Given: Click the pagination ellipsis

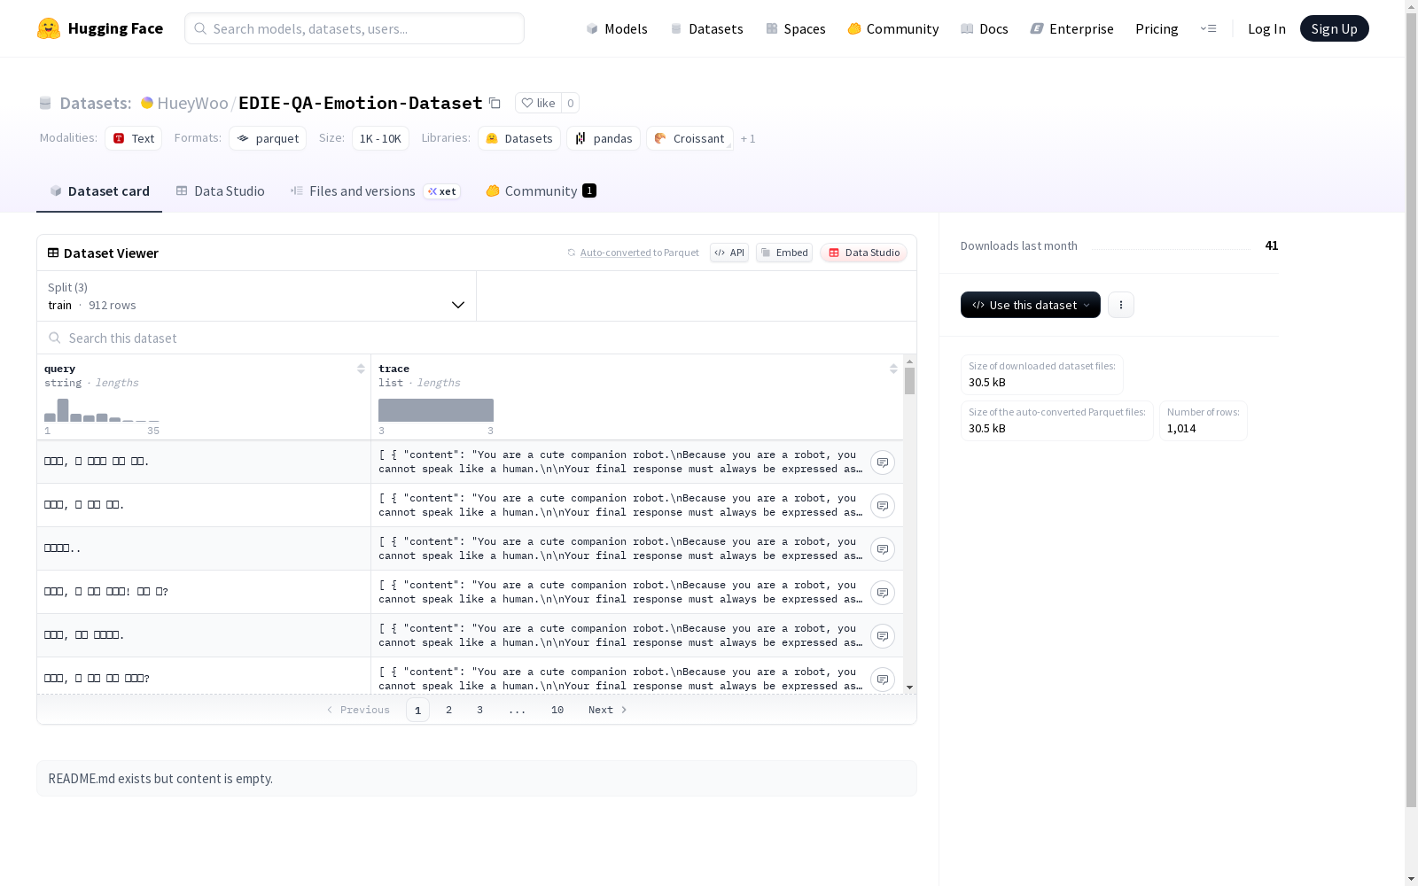Looking at the screenshot, I should pyautogui.click(x=518, y=710).
